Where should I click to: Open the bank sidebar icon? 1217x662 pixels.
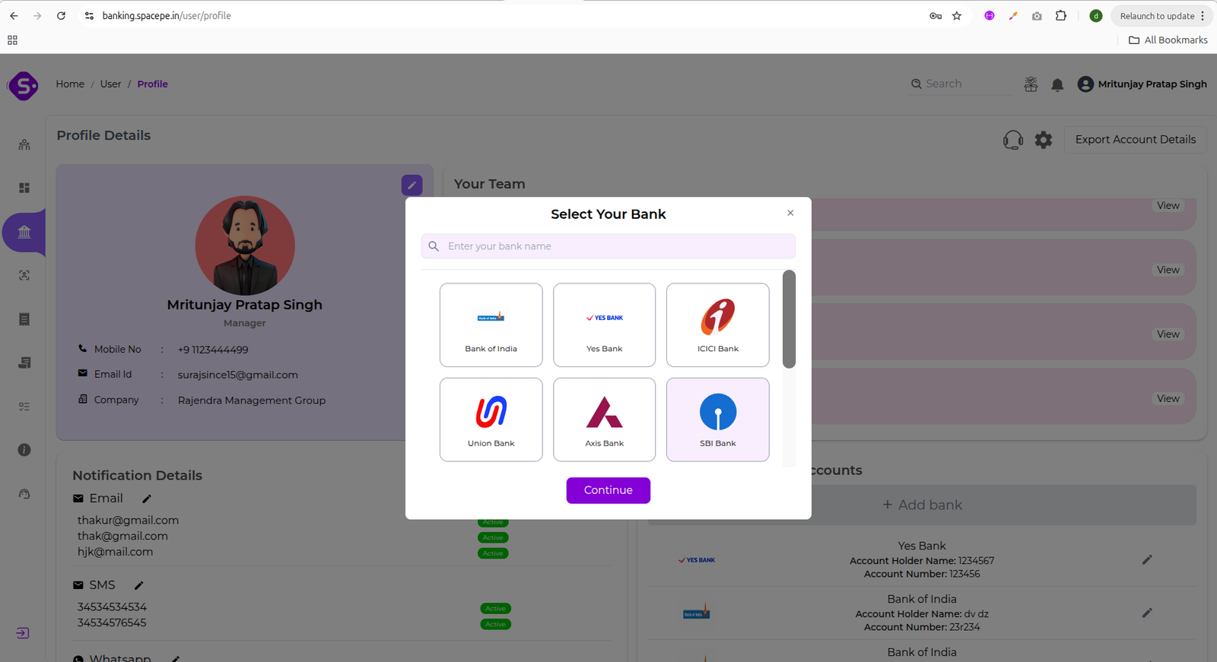pos(24,232)
